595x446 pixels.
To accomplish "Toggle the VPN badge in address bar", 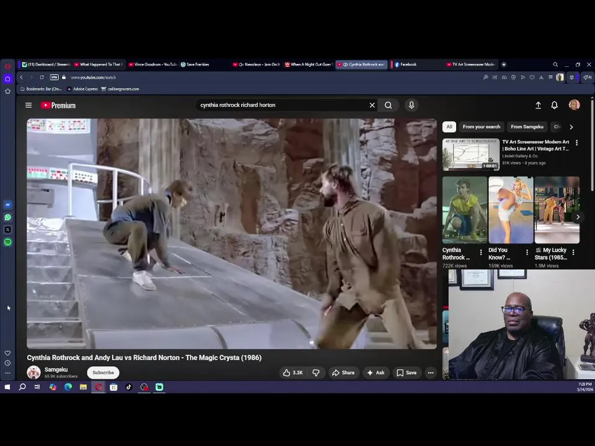I will click(55, 77).
